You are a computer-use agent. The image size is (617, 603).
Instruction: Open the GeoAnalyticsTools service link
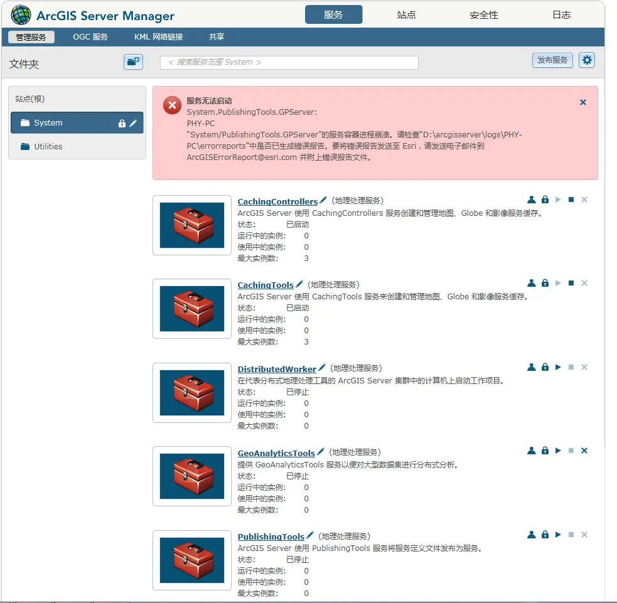coord(276,453)
